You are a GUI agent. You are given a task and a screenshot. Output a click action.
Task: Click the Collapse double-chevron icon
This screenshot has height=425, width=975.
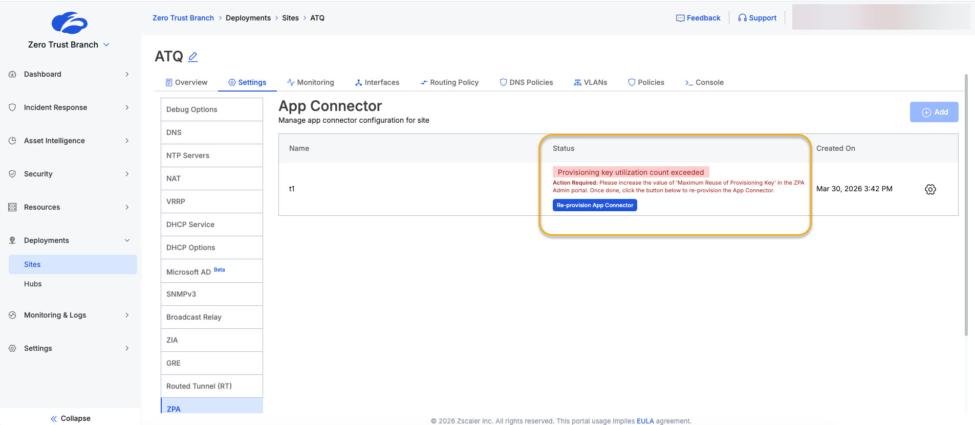coord(54,419)
